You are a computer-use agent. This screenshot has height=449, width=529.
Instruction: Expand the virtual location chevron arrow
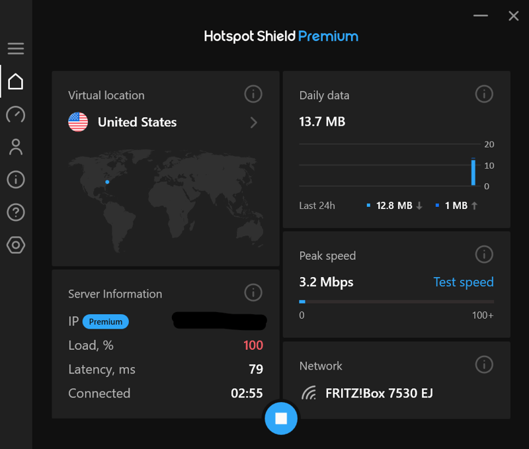coord(254,122)
